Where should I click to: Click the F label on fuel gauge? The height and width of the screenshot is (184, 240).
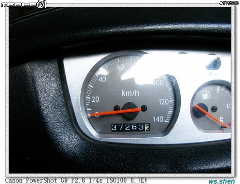(x=219, y=90)
